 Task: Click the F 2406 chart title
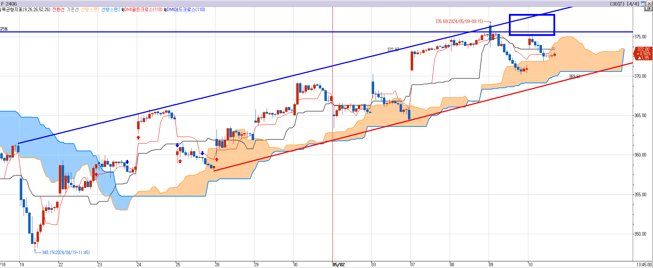tap(9, 4)
